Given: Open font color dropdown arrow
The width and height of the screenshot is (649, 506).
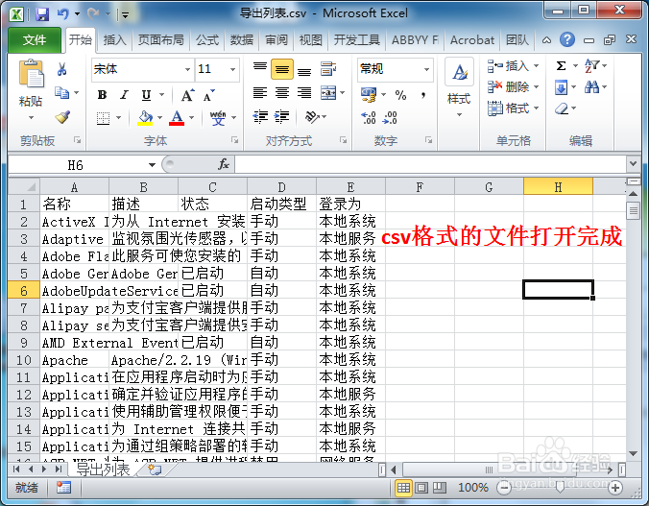Looking at the screenshot, I should (x=192, y=118).
